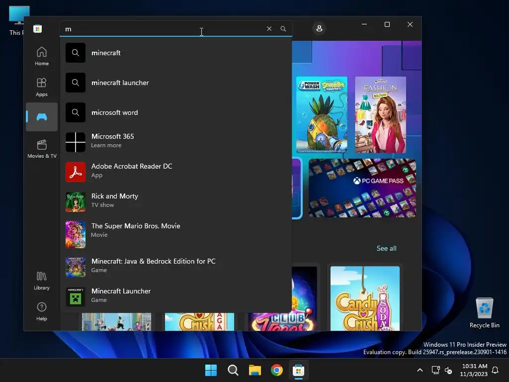Open the PowerWash SpongeBob game tile
Image resolution: width=509 pixels, height=382 pixels.
322,115
